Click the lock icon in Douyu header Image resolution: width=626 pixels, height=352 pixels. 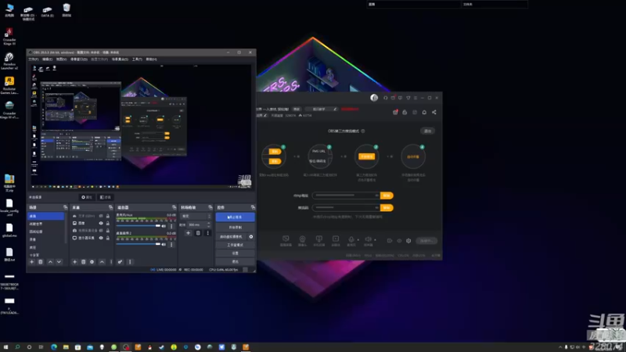coord(405,112)
